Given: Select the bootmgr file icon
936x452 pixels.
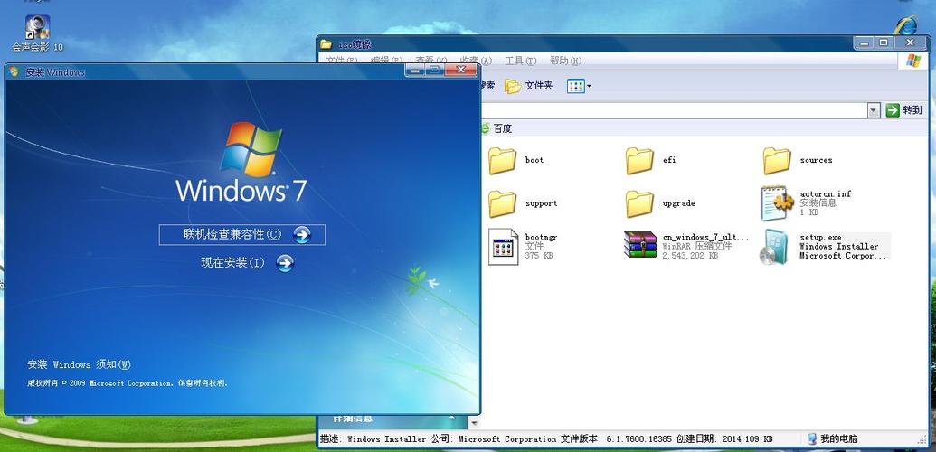Looking at the screenshot, I should (503, 247).
